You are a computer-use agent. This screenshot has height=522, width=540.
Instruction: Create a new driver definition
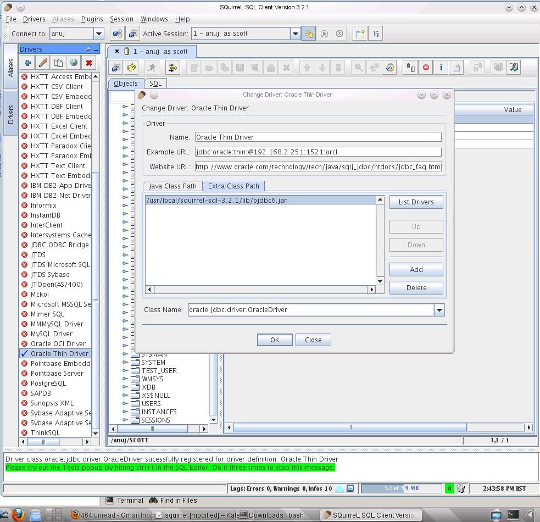[x=27, y=62]
